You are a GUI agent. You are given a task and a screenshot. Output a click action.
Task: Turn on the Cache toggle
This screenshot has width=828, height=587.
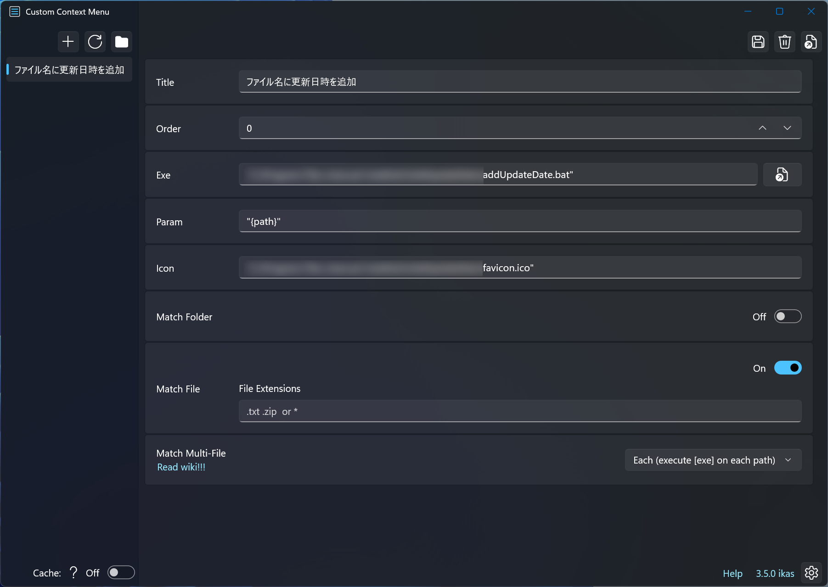click(x=121, y=572)
